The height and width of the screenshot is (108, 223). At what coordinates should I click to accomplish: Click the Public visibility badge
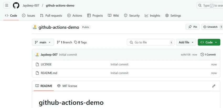coord(86,27)
